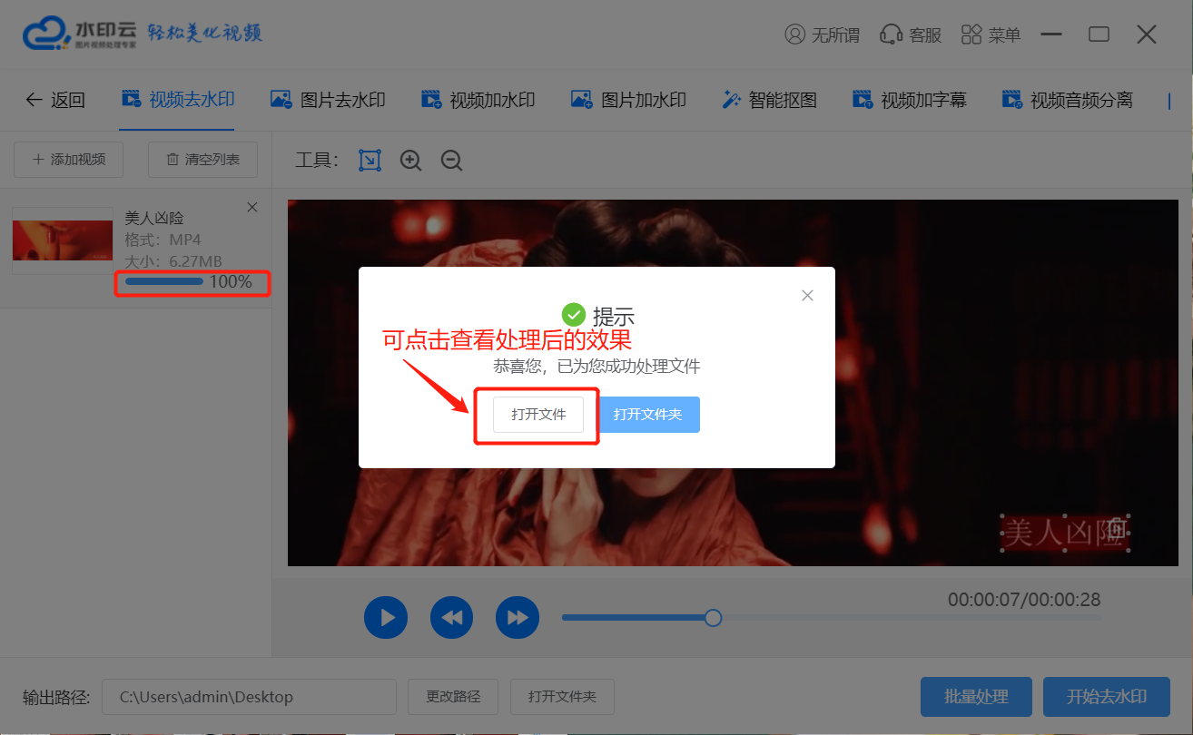Click the 00:00:07/00:00:28 time display
Viewport: 1193px width, 735px height.
(1024, 600)
